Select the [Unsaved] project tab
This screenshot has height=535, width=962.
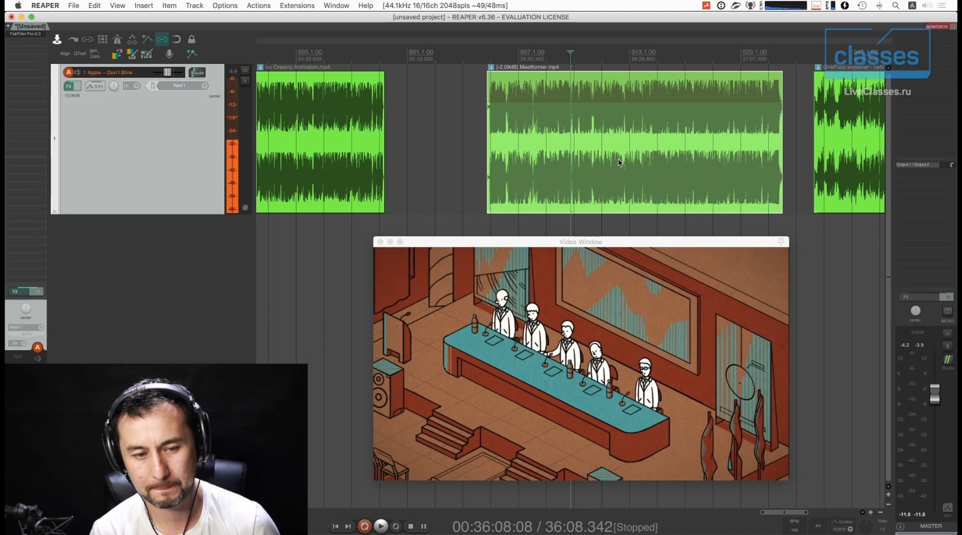pos(31,26)
